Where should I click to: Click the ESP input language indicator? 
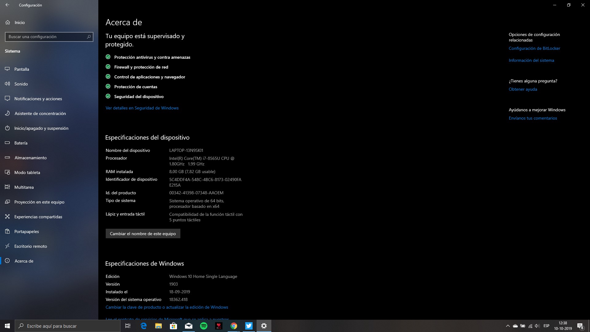point(546,326)
